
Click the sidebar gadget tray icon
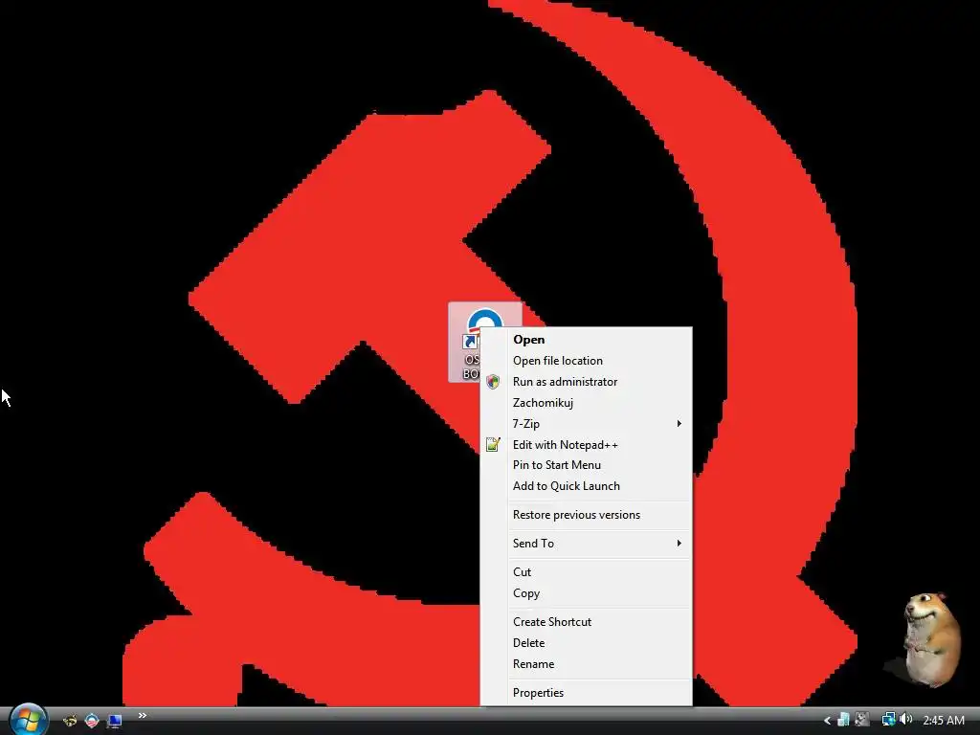tap(844, 720)
